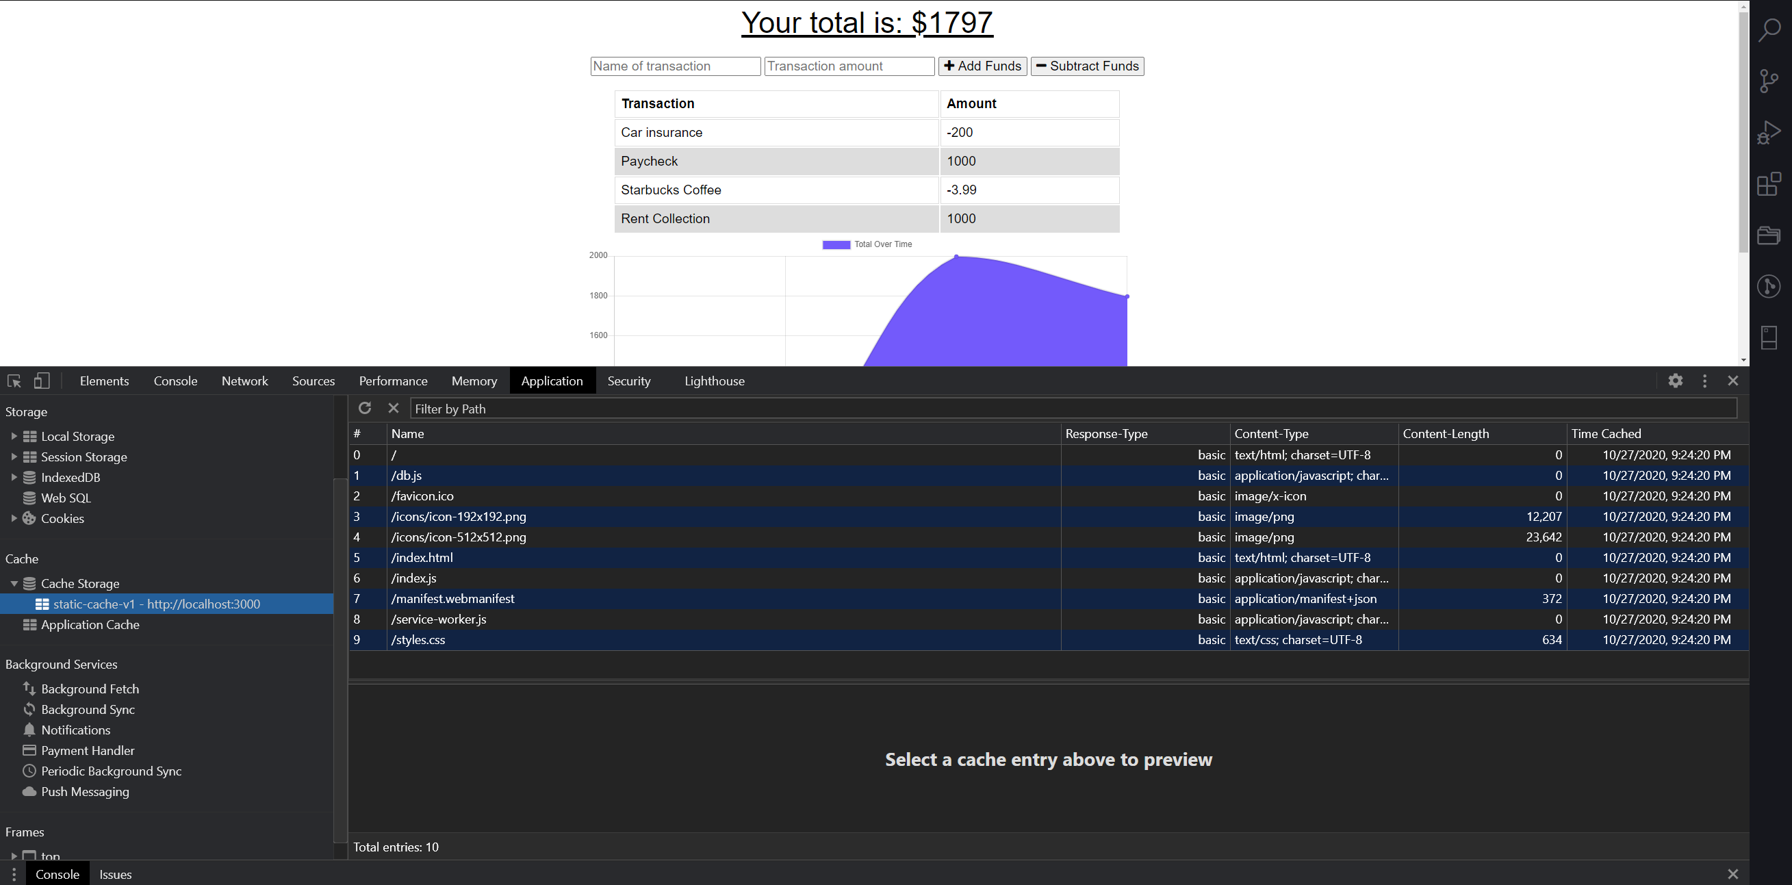
Task: Open the source control branch icon
Action: point(1769,81)
